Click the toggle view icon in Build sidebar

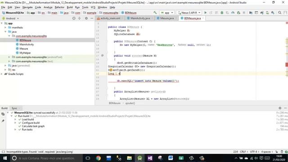(x=3, y=114)
